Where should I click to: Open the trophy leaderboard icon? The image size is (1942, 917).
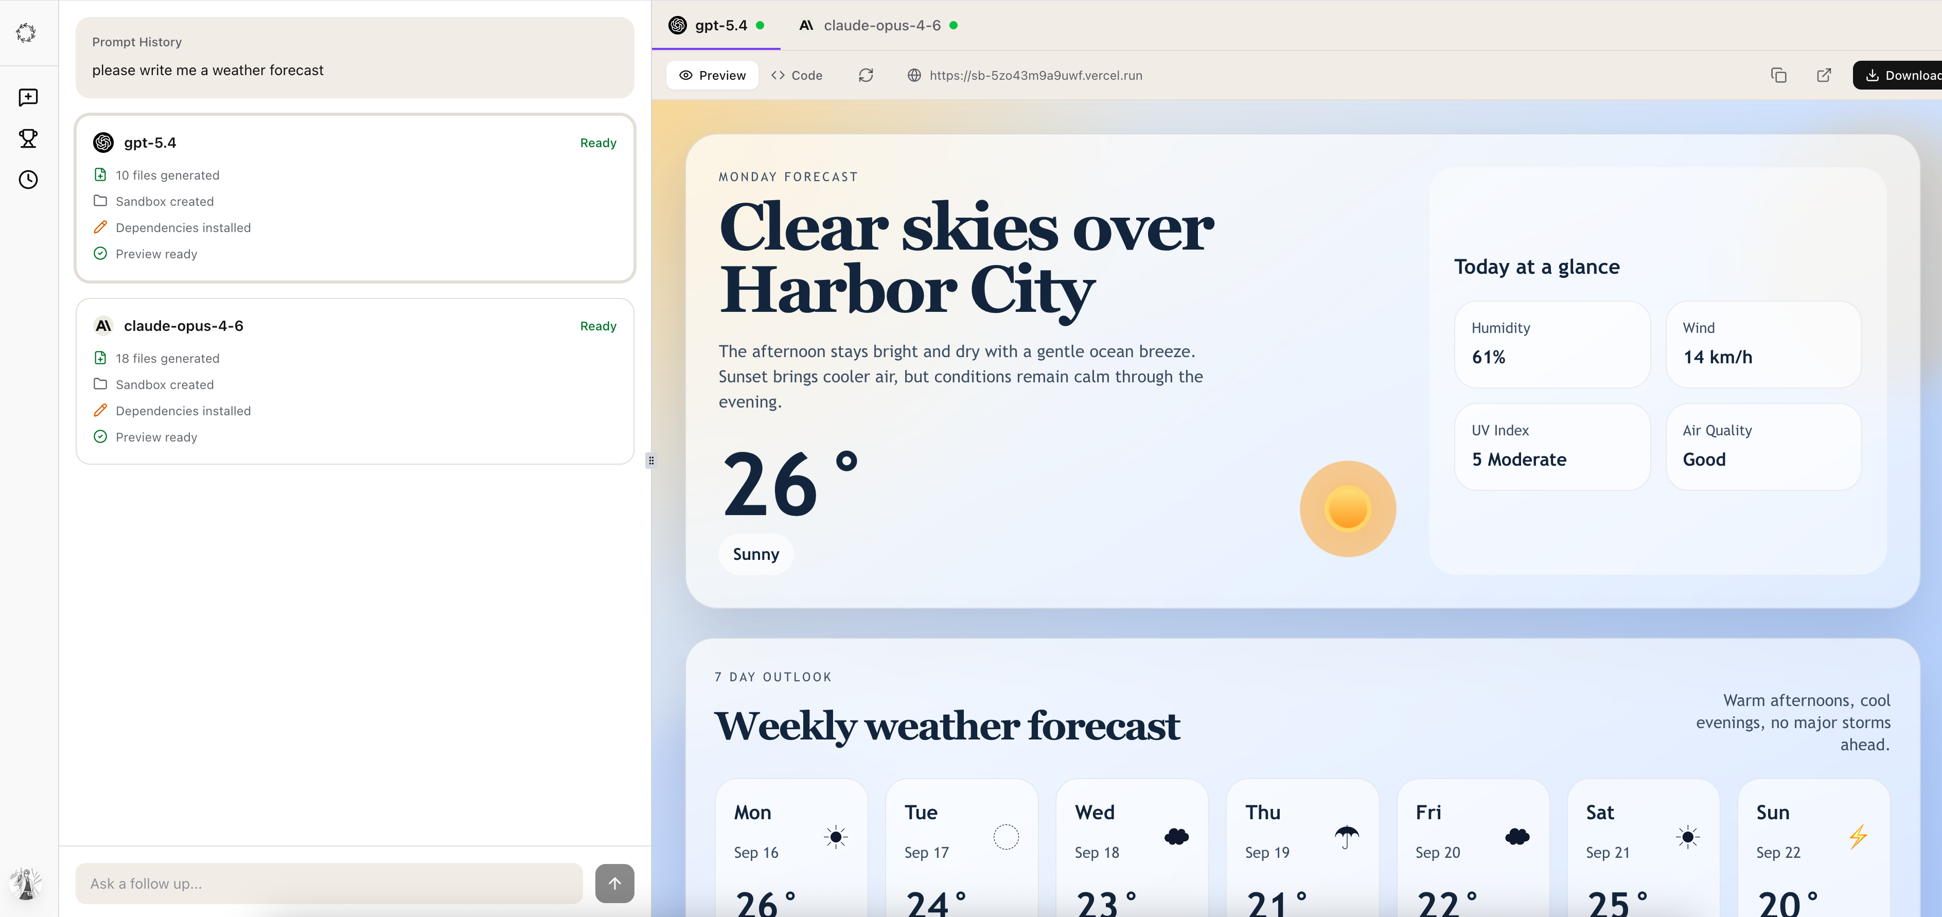[28, 139]
